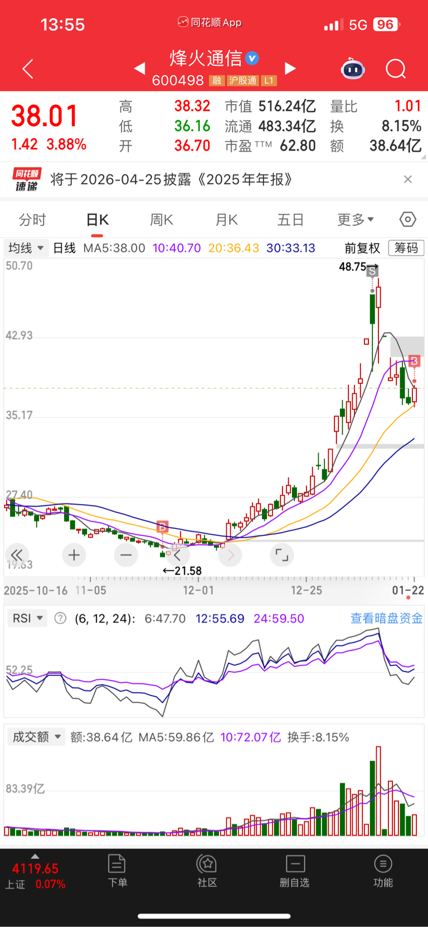Open 功能 functions menu
Viewport: 428px width, 927px height.
point(383,870)
